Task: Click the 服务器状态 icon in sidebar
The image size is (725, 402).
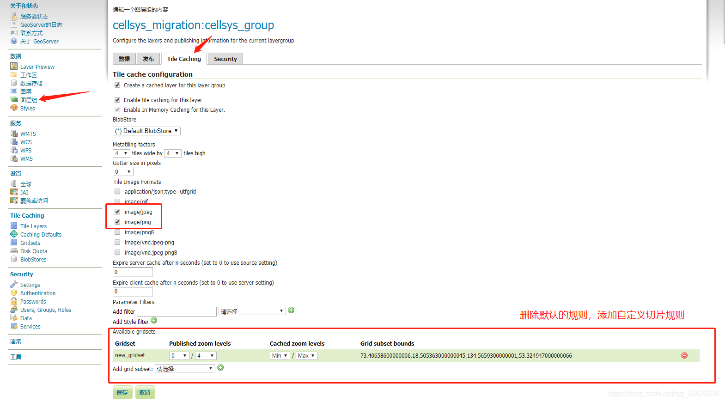Action: (x=14, y=16)
